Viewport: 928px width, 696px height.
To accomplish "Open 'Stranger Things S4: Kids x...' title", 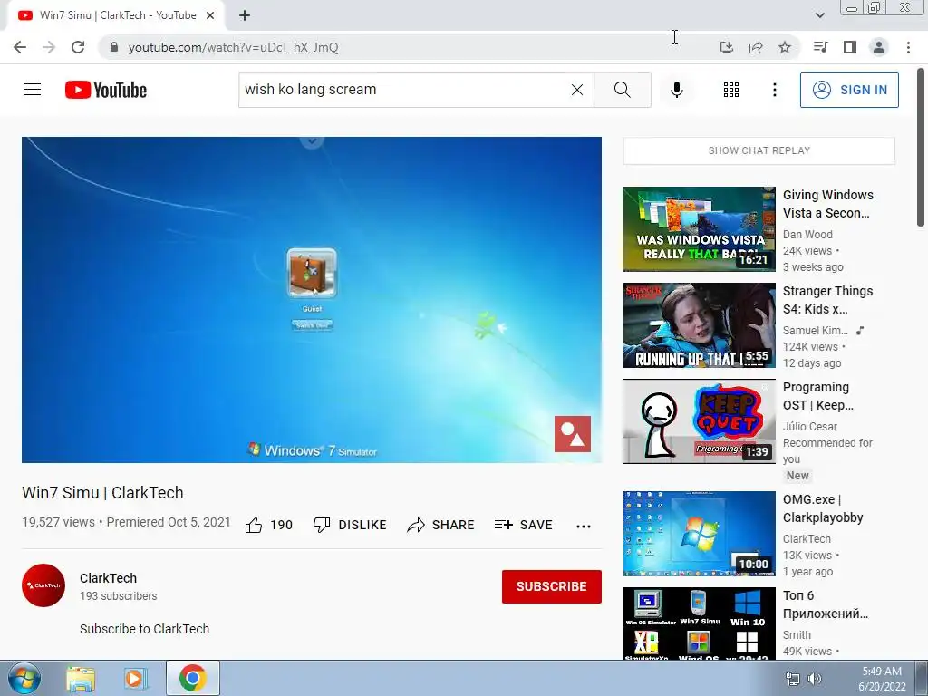I will click(827, 299).
